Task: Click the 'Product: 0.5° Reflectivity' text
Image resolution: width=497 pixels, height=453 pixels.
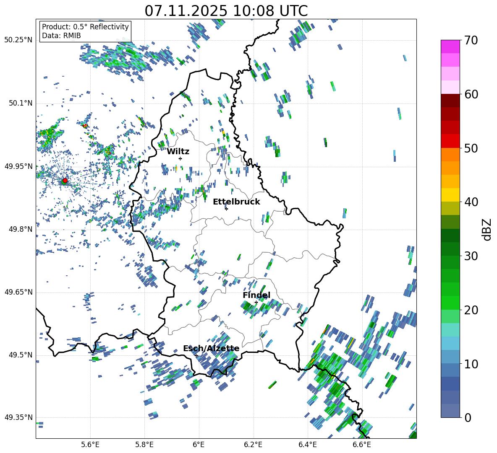Action: (85, 26)
